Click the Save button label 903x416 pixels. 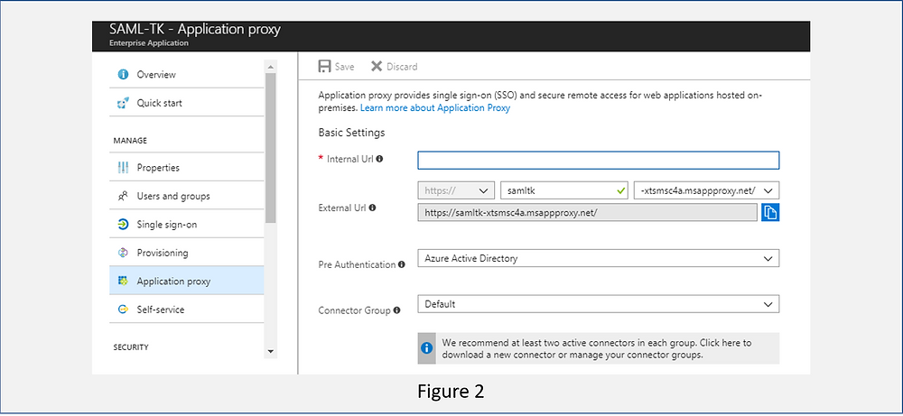[x=344, y=67]
